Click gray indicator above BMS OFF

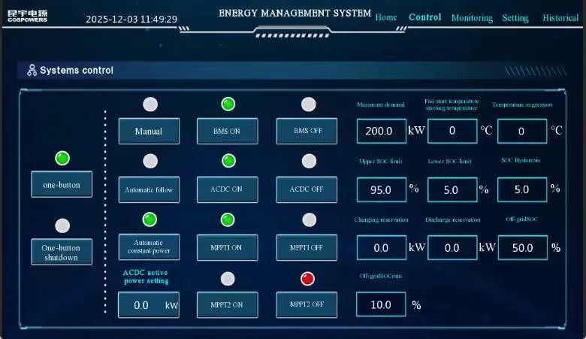pyautogui.click(x=308, y=104)
